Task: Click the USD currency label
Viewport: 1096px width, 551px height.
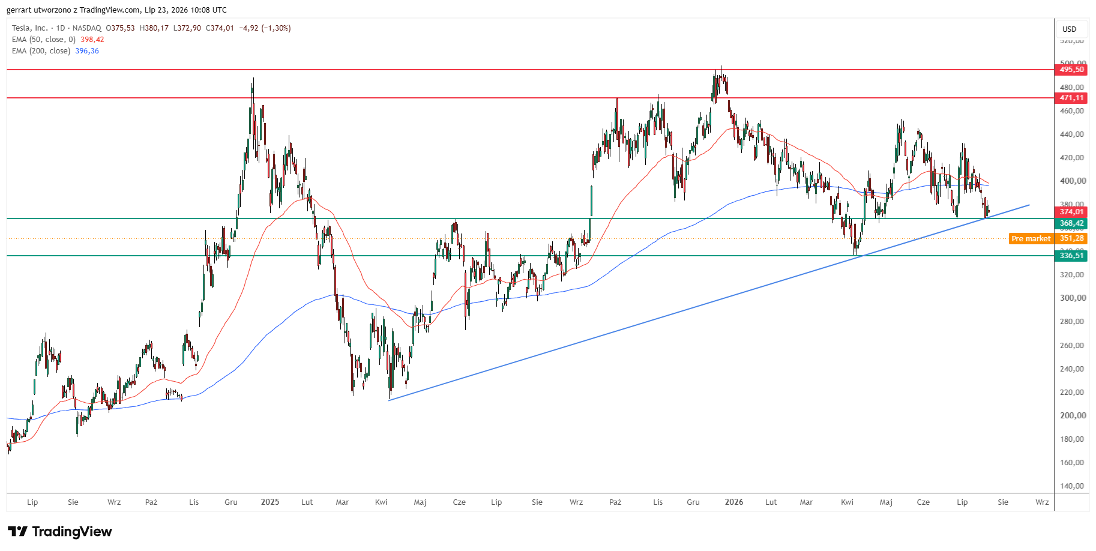Action: [1070, 29]
